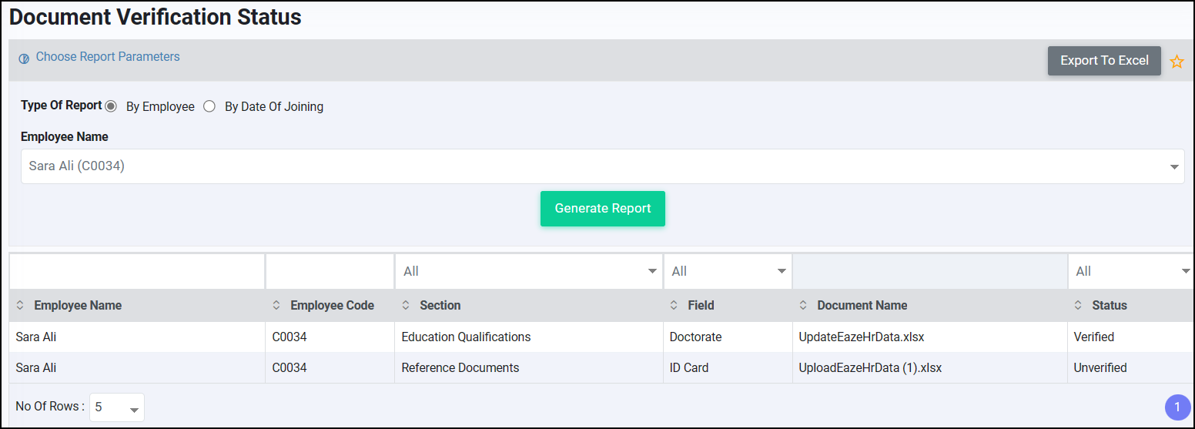Sort by Employee Name column arrows
Screen dimensions: 1195x429
(21, 306)
